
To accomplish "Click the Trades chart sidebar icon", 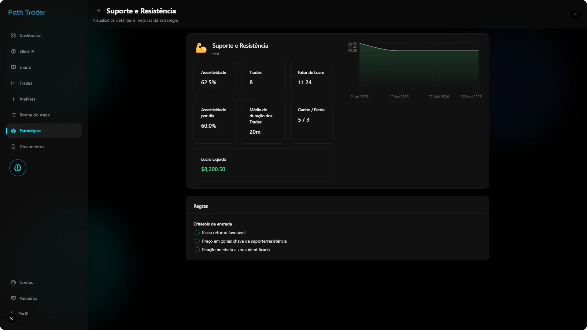I will [x=13, y=83].
